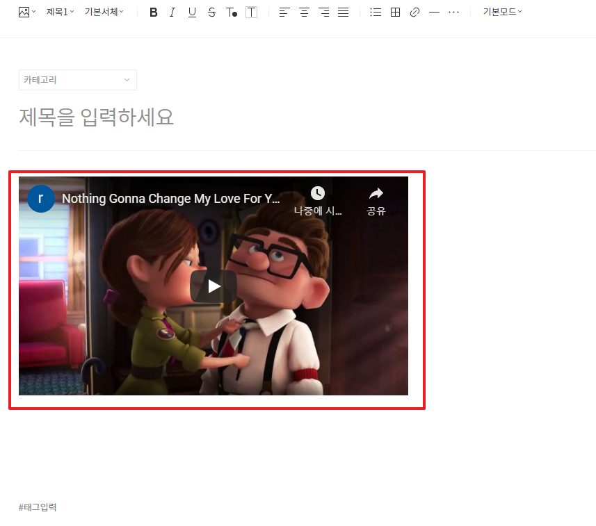The width and height of the screenshot is (596, 526).
Task: Align text center
Action: [304, 13]
